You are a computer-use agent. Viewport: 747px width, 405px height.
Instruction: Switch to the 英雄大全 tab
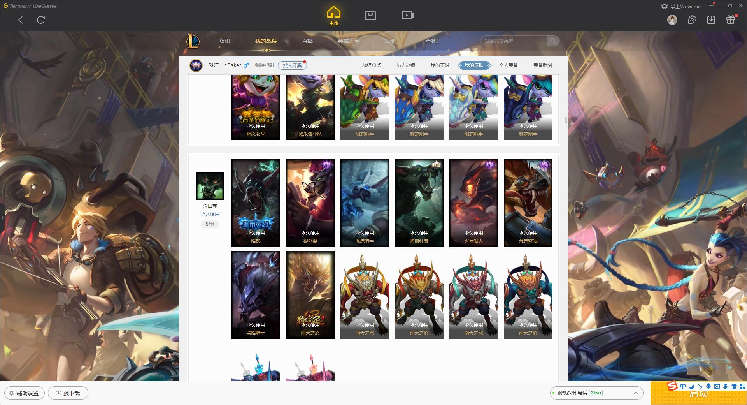pos(349,41)
